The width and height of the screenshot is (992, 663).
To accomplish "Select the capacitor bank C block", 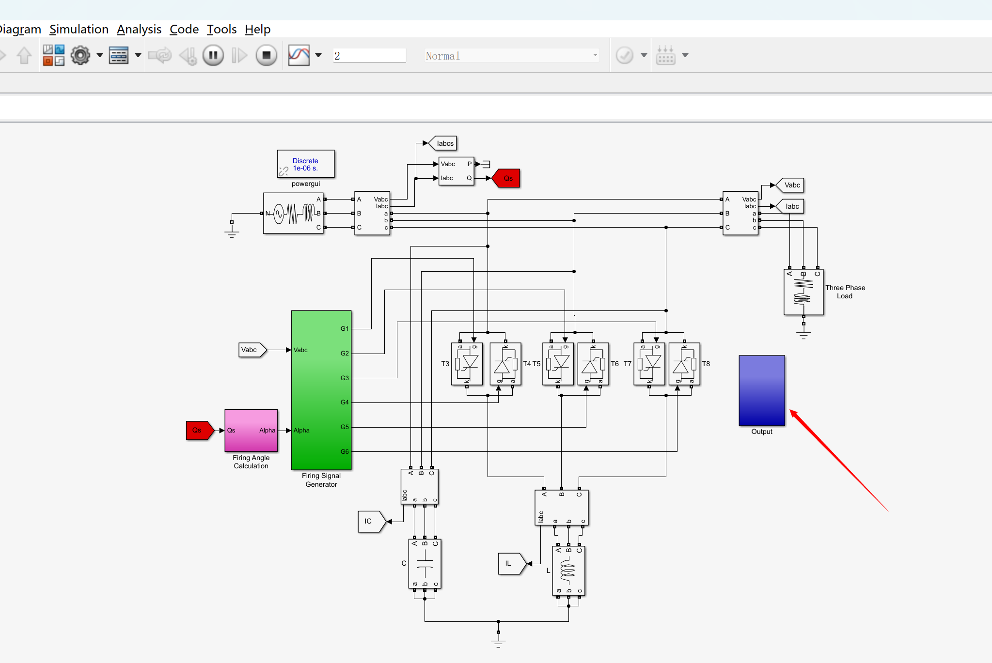I will coord(425,564).
